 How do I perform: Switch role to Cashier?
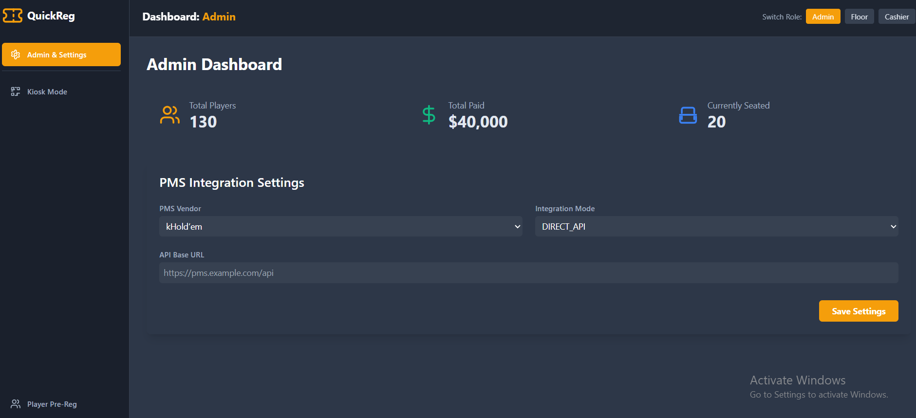pyautogui.click(x=896, y=17)
